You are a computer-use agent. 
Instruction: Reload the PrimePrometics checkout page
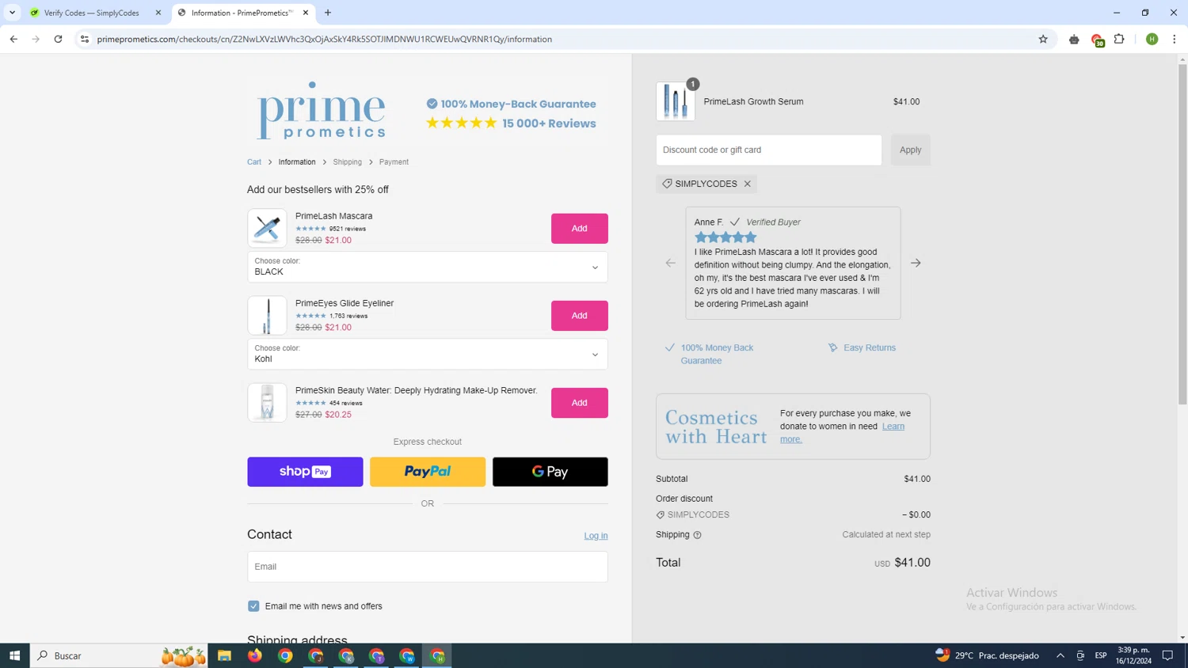click(58, 39)
